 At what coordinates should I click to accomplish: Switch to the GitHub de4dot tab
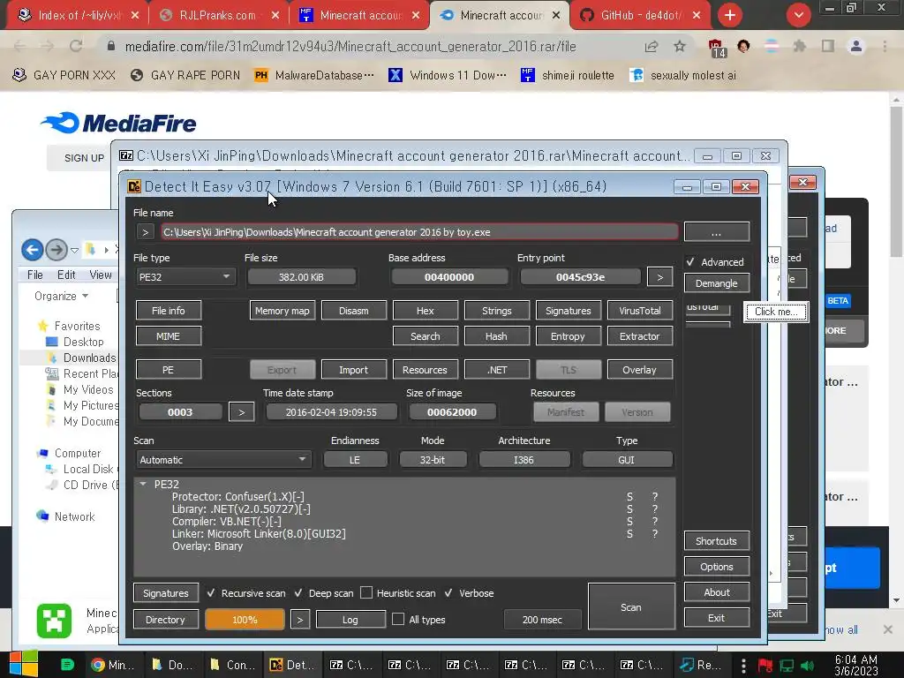[x=640, y=15]
